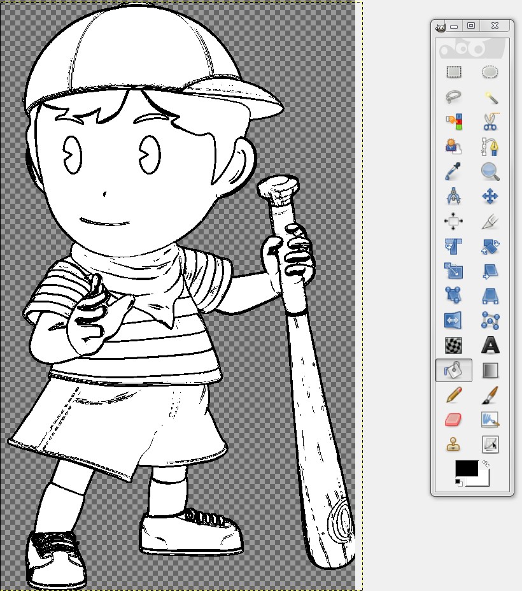The height and width of the screenshot is (591, 522).
Task: Pick the Color Picker eyedropper tool
Action: (453, 171)
